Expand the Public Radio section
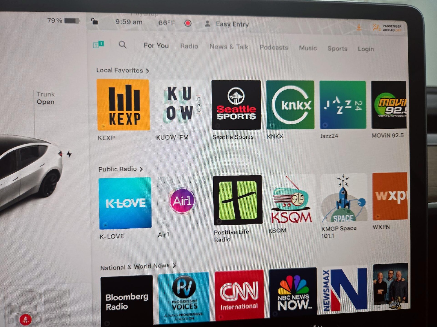Image resolution: width=437 pixels, height=327 pixels. (120, 169)
